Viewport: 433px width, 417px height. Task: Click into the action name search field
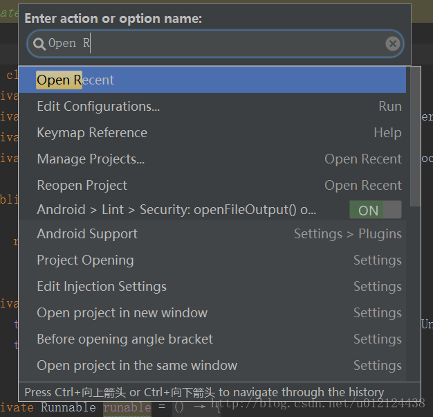pos(215,44)
